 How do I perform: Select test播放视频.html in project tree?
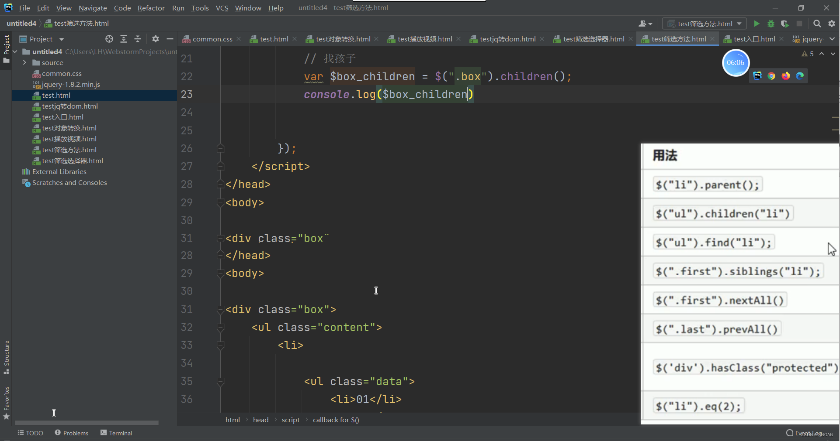[x=69, y=139]
